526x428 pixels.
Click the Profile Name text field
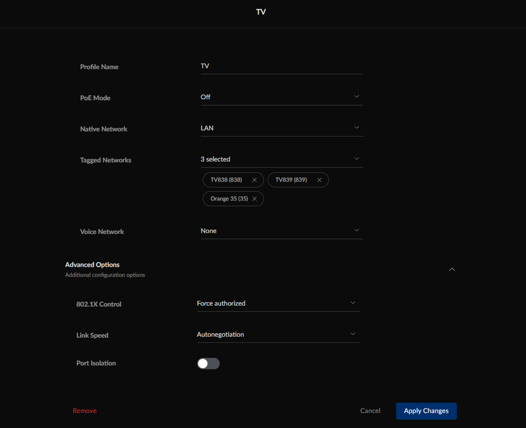point(281,66)
